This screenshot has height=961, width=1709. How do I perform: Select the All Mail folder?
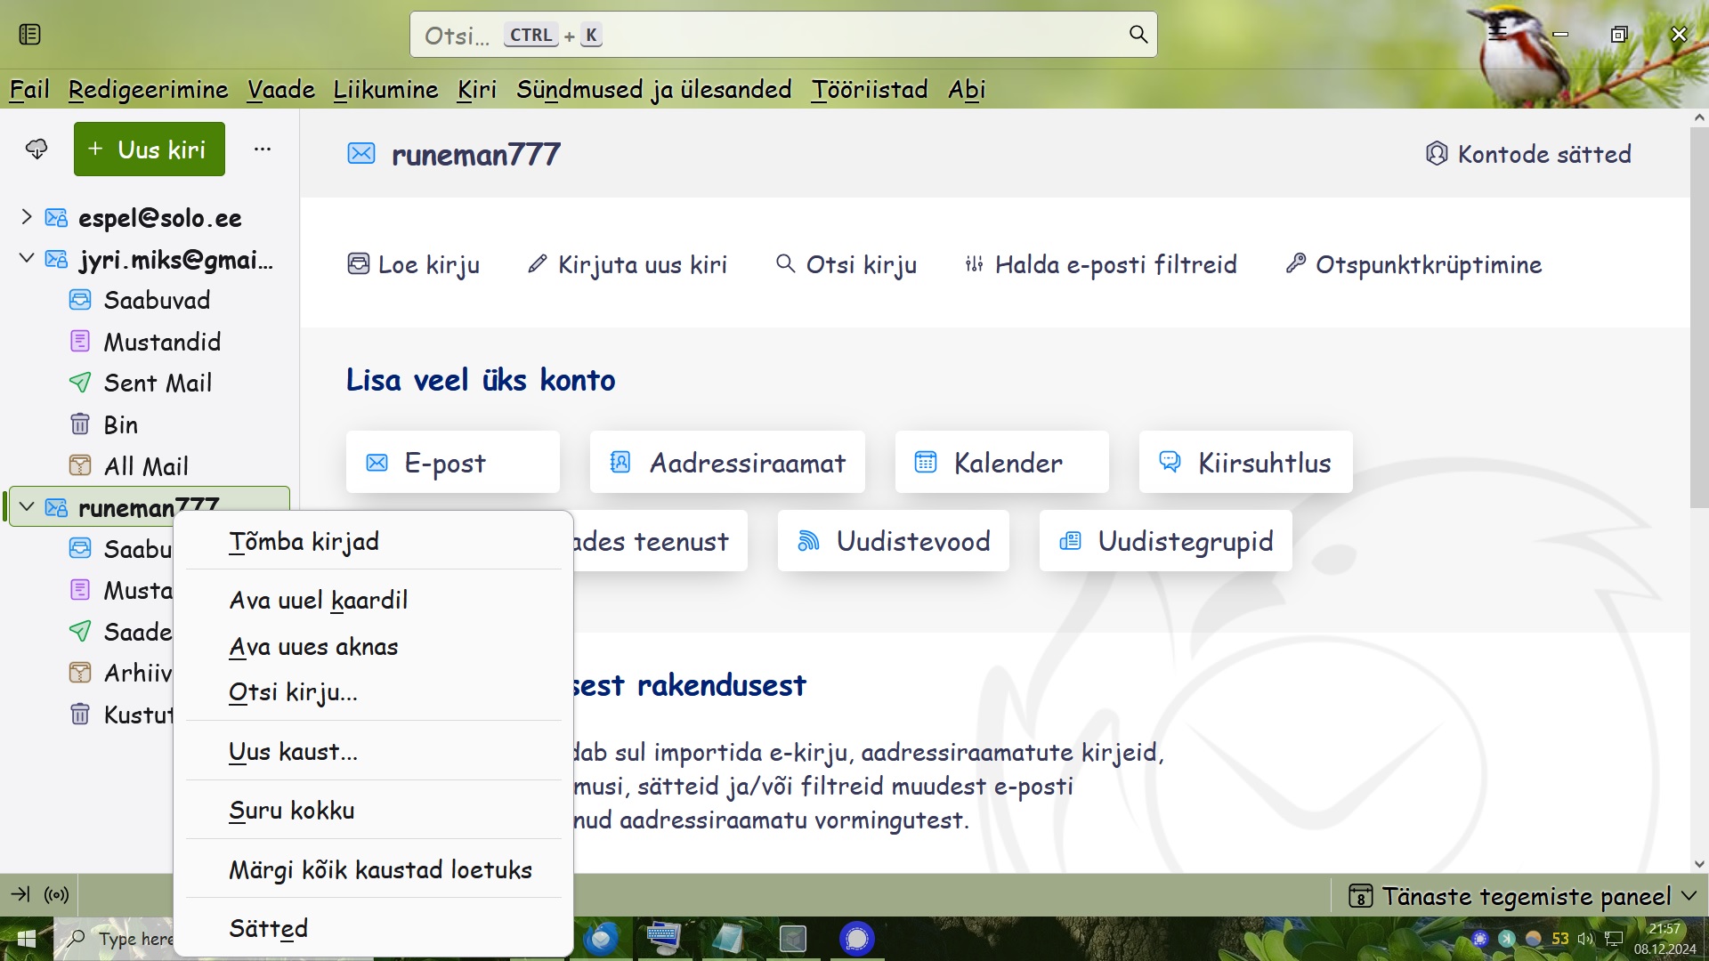pyautogui.click(x=146, y=466)
